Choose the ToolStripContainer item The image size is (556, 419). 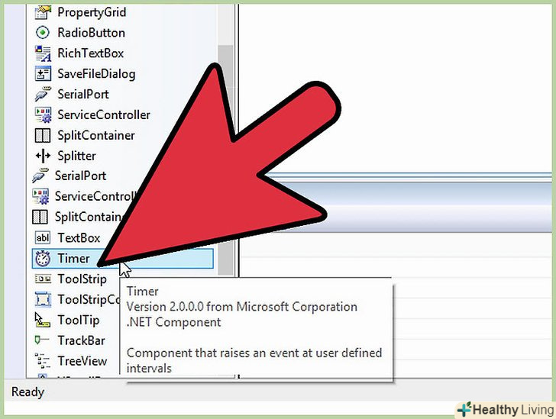point(77,299)
